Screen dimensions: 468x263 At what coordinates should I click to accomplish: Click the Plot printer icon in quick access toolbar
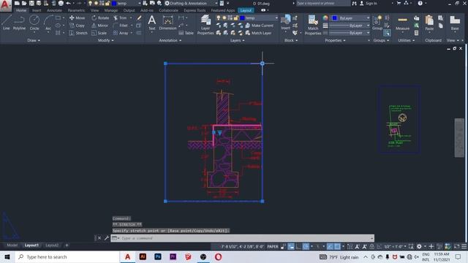61,3
